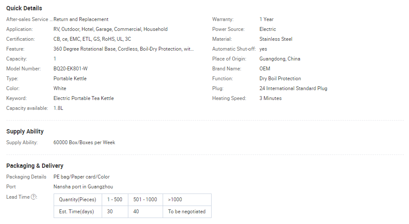409x224 pixels.
Task: Click the truncated Feature value text
Action: pos(124,49)
